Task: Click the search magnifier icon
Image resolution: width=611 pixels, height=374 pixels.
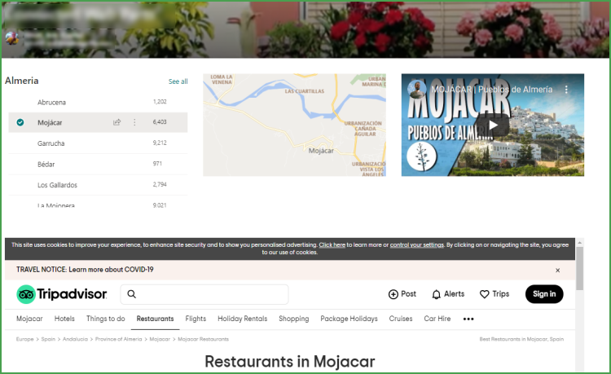Action: 132,294
